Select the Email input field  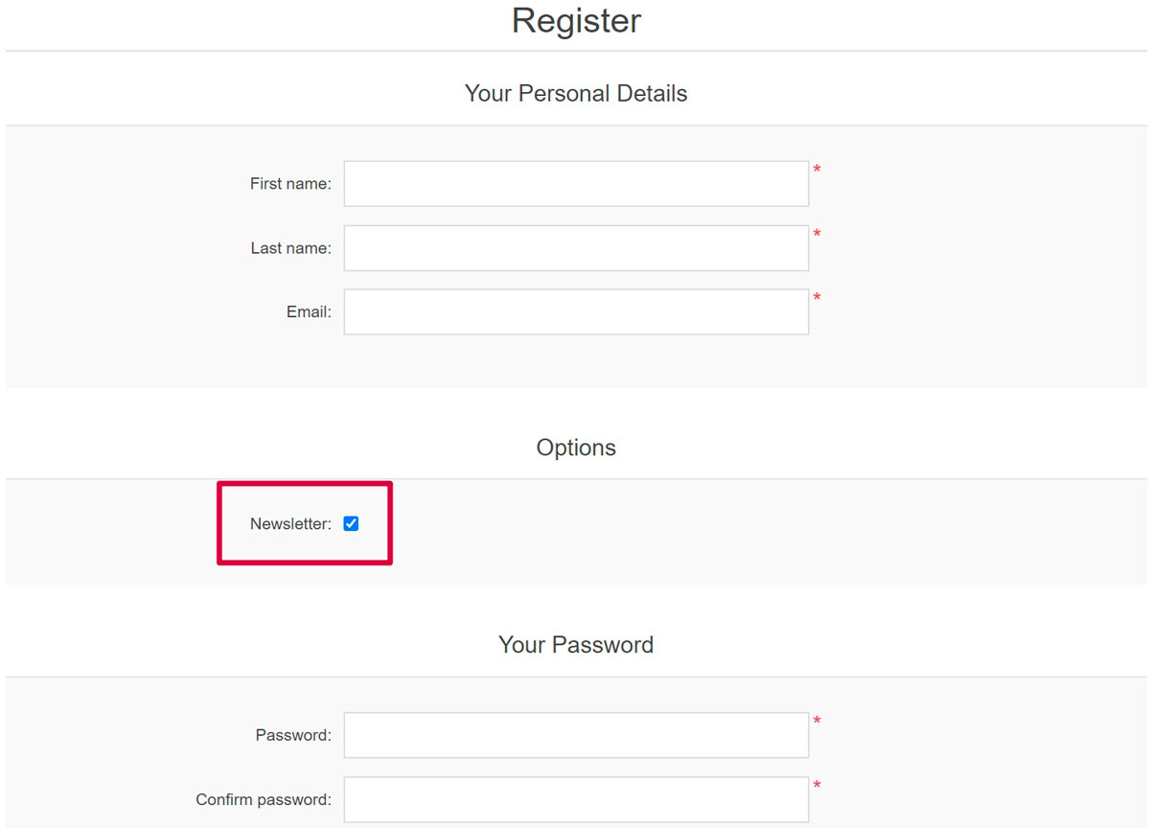576,312
